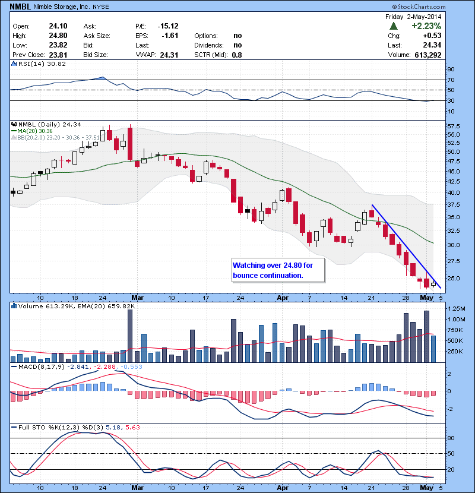Click the MA(20) 30.36 legend label
The width and height of the screenshot is (475, 493).
[31, 131]
